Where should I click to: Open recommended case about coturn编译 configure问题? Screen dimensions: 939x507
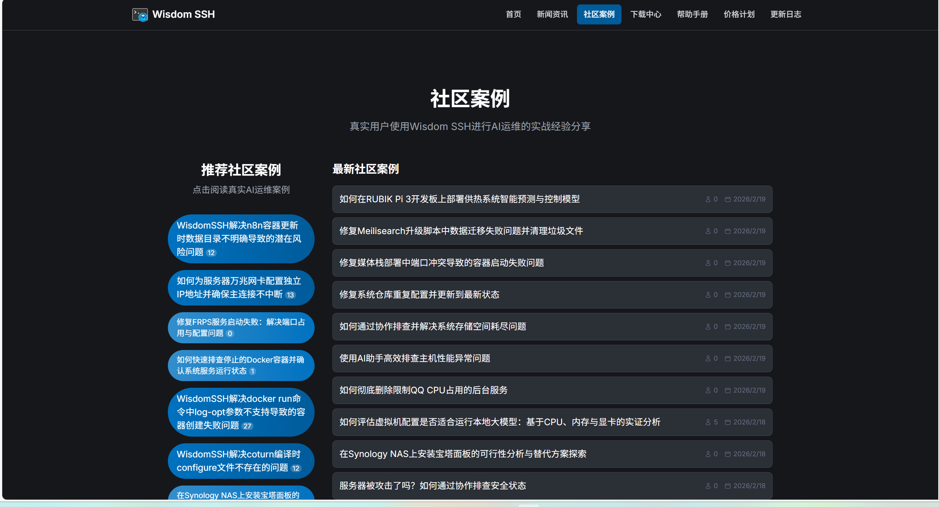[x=240, y=461]
